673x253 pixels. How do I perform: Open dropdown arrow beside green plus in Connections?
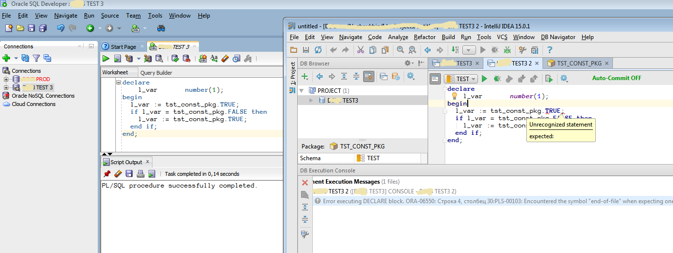pyautogui.click(x=15, y=59)
